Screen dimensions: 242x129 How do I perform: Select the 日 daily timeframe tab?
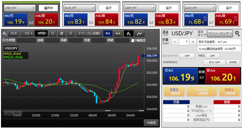pyautogui.click(x=53, y=33)
